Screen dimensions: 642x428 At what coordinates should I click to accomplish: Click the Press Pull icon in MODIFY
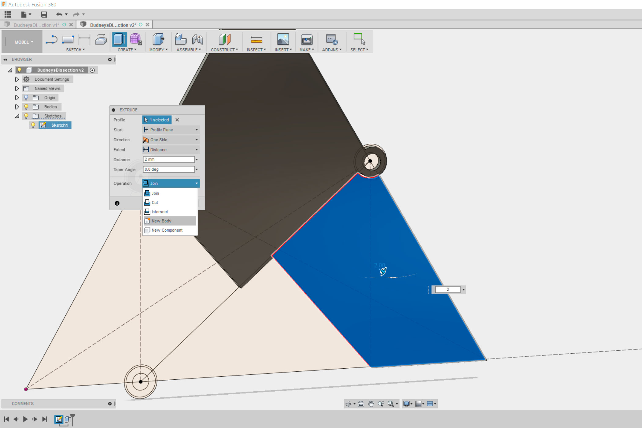coord(158,40)
